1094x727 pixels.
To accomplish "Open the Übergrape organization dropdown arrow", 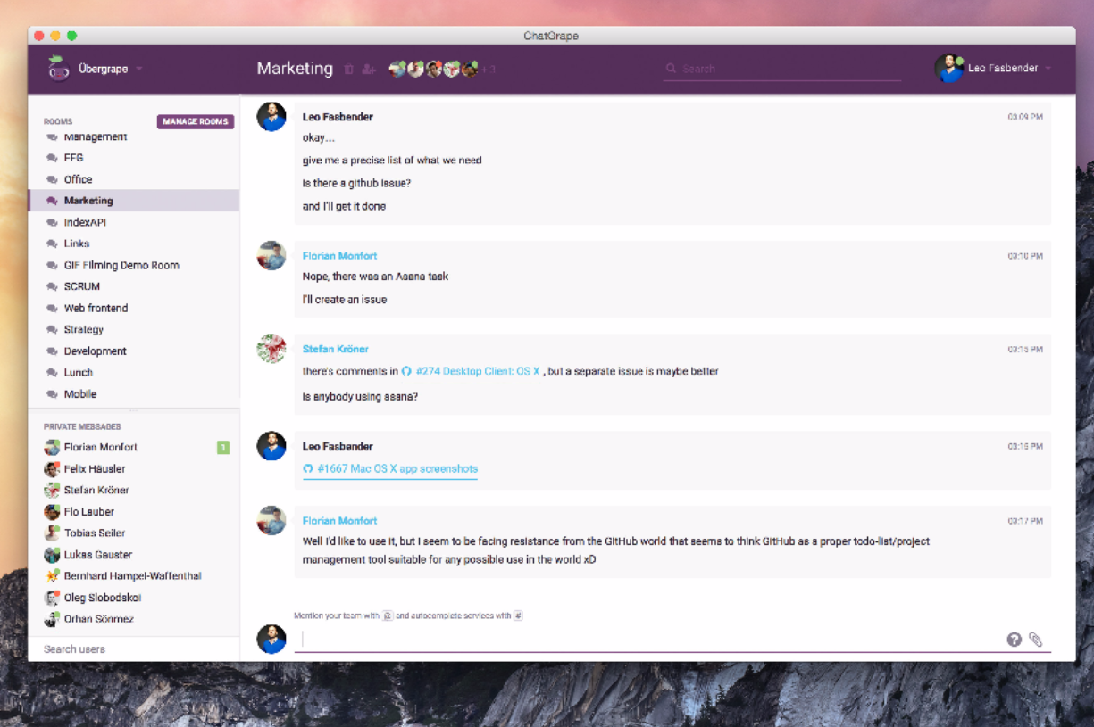I will pos(139,69).
